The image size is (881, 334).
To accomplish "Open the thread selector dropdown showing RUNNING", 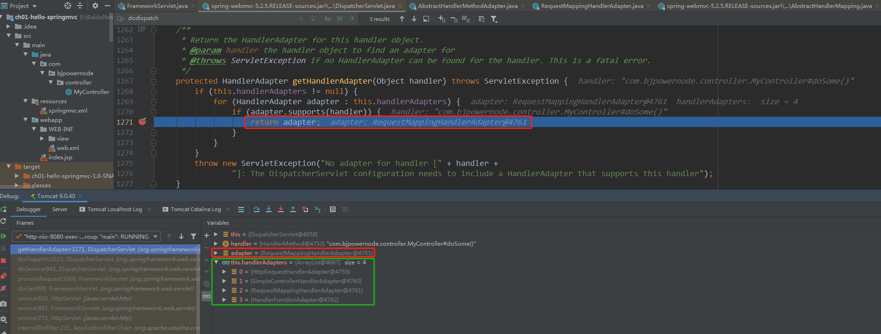I will click(x=86, y=236).
